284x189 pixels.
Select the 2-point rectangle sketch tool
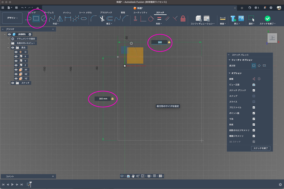[36, 19]
